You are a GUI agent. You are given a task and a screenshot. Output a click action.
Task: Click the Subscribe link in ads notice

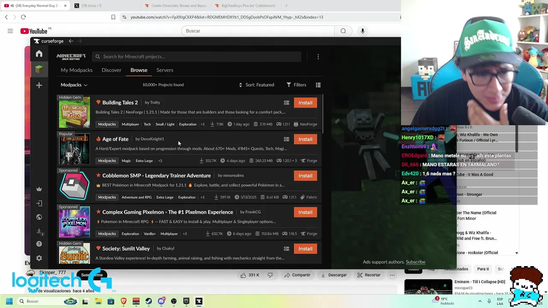[x=415, y=262]
